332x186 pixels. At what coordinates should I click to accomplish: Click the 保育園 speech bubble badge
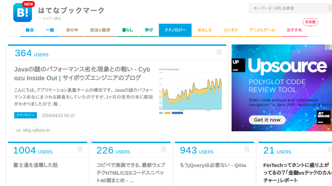310,22
